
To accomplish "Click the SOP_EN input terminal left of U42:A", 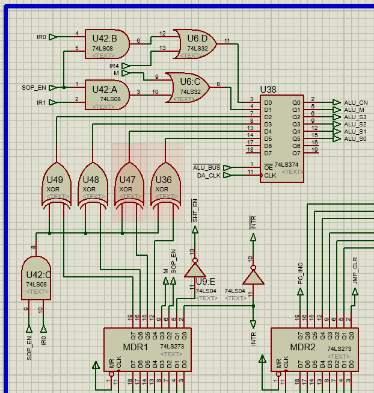I will 53,88.
